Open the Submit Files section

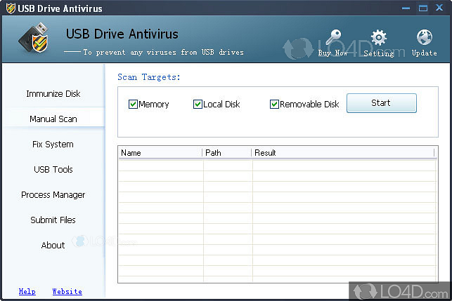tap(53, 220)
